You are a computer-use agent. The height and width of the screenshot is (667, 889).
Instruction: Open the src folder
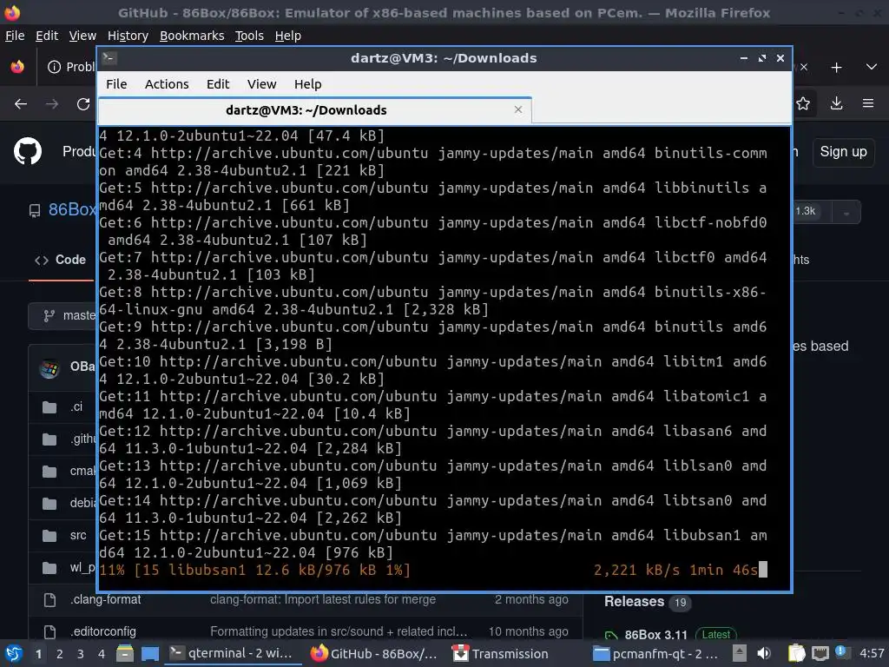click(78, 535)
